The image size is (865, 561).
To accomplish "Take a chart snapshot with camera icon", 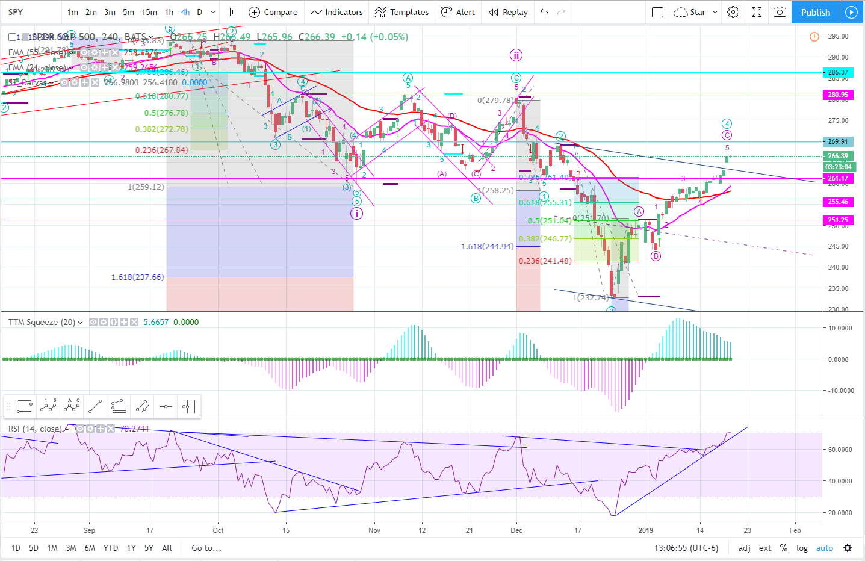I will tap(780, 12).
